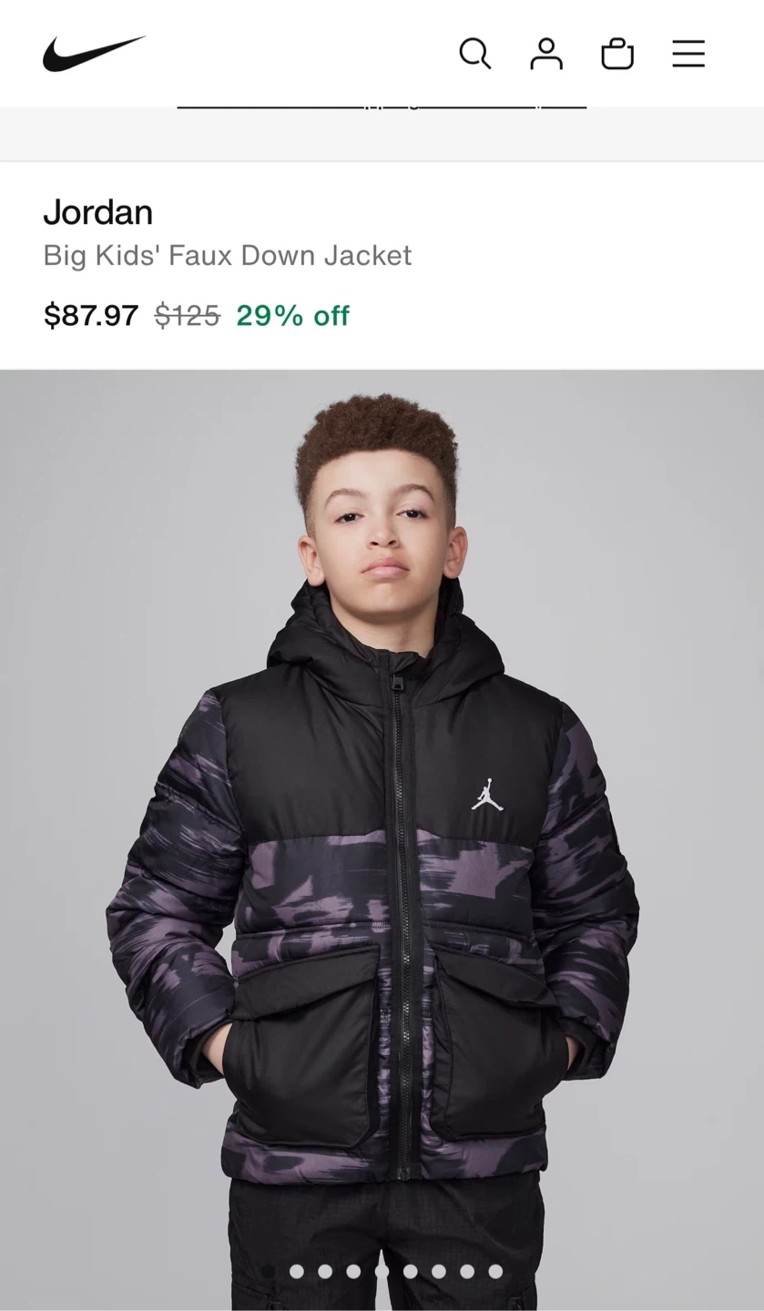The height and width of the screenshot is (1311, 764).
Task: Tap the white Jumpman logo on jacket
Action: tap(487, 794)
